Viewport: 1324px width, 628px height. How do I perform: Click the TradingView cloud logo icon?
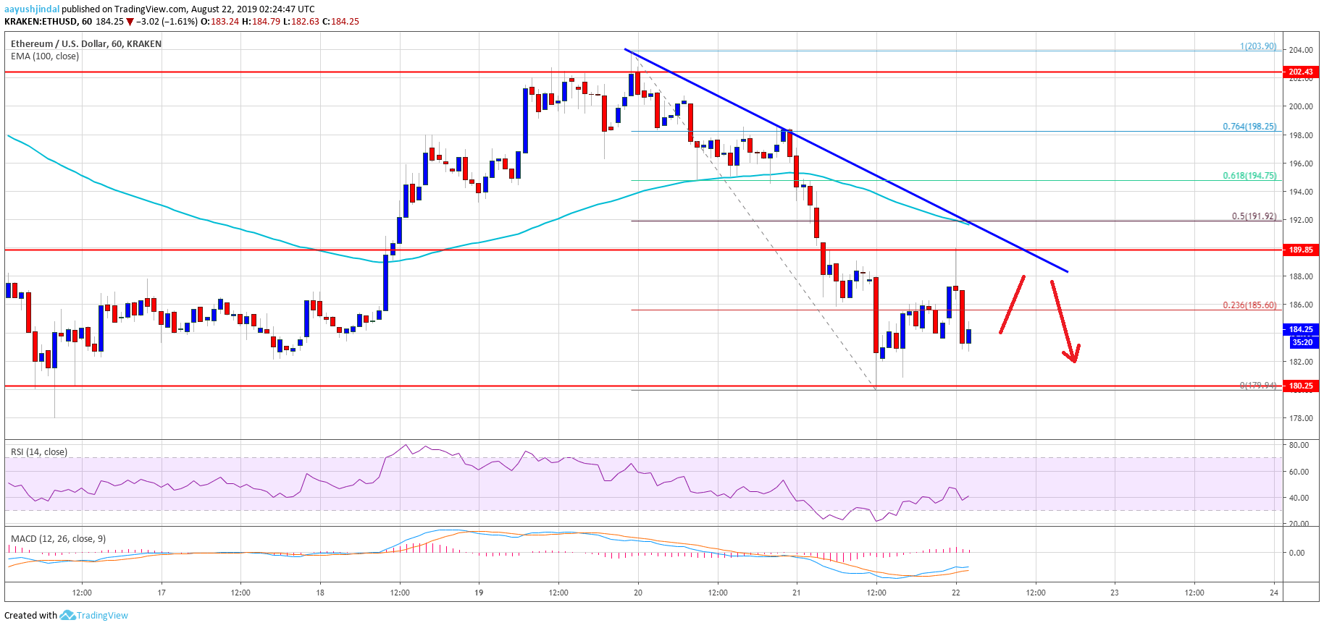point(67,615)
